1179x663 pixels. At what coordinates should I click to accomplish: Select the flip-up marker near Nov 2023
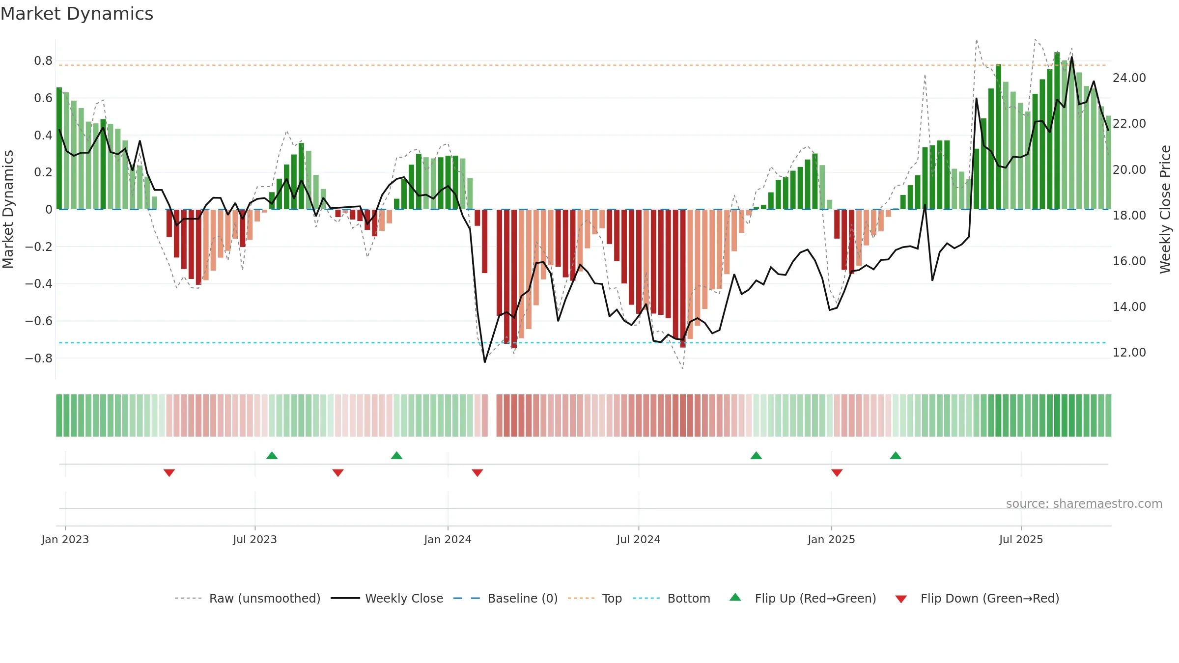[x=397, y=455]
